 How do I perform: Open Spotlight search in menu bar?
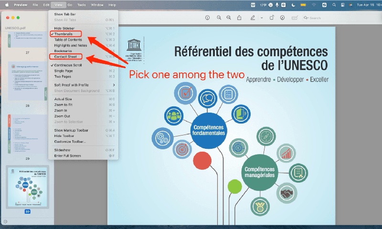pyautogui.click(x=334, y=5)
